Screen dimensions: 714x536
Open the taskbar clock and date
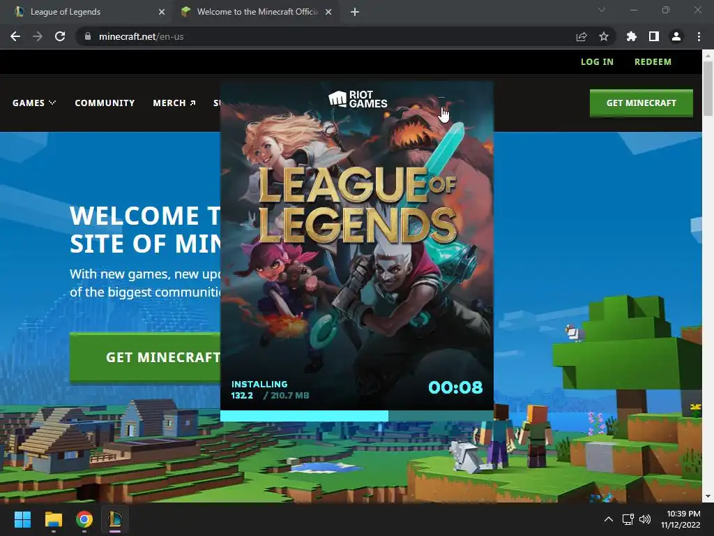681,519
